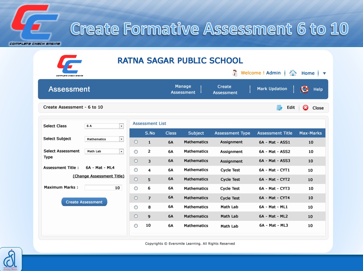
Task: Open the Select Assessment Type dropdown
Action: coord(104,151)
